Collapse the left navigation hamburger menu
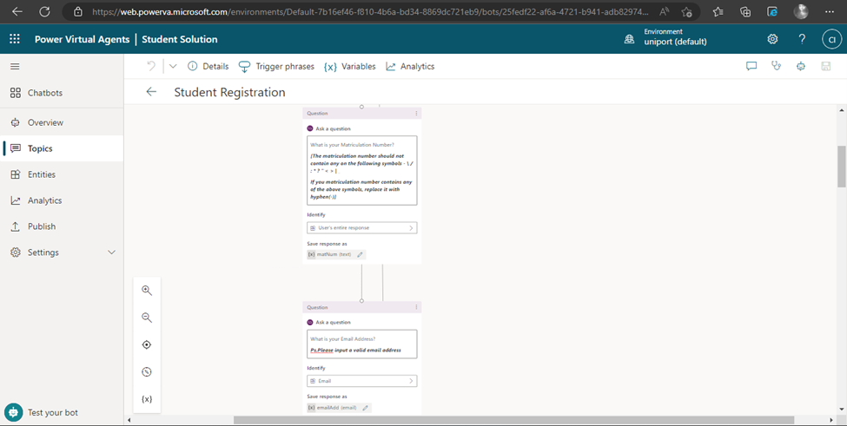This screenshot has width=847, height=426. tap(15, 66)
